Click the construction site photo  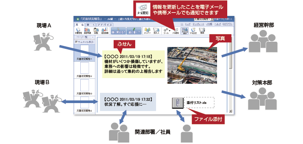(x=192, y=65)
